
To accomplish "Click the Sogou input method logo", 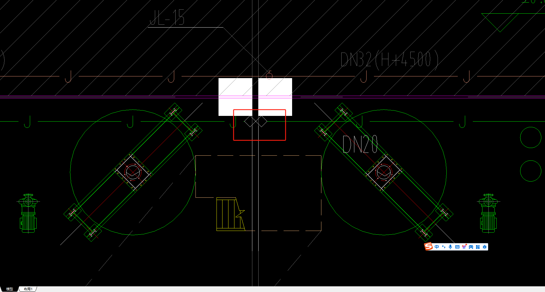I will point(428,247).
